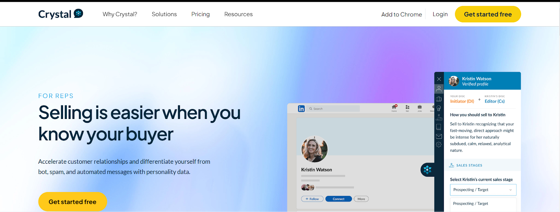Screen dimensions: 560x212
Task: Click "Select Kristin's current sales stage" label
Action: [x=481, y=179]
